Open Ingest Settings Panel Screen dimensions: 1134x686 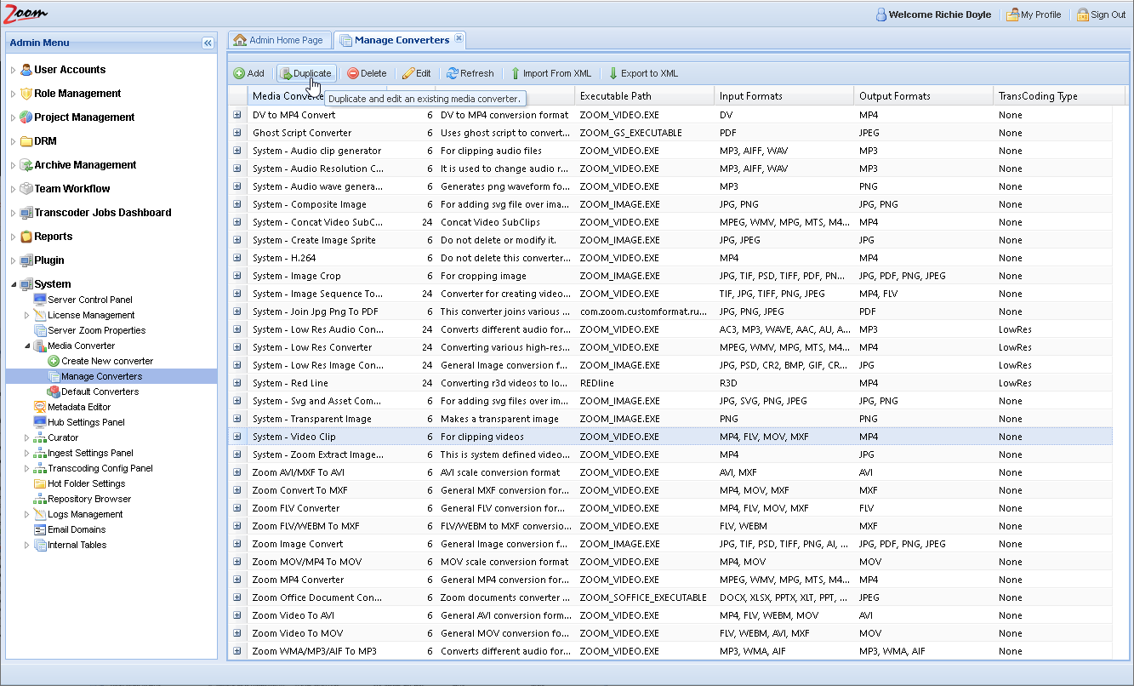90,453
